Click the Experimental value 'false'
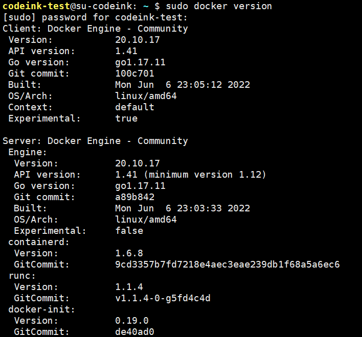 point(129,231)
